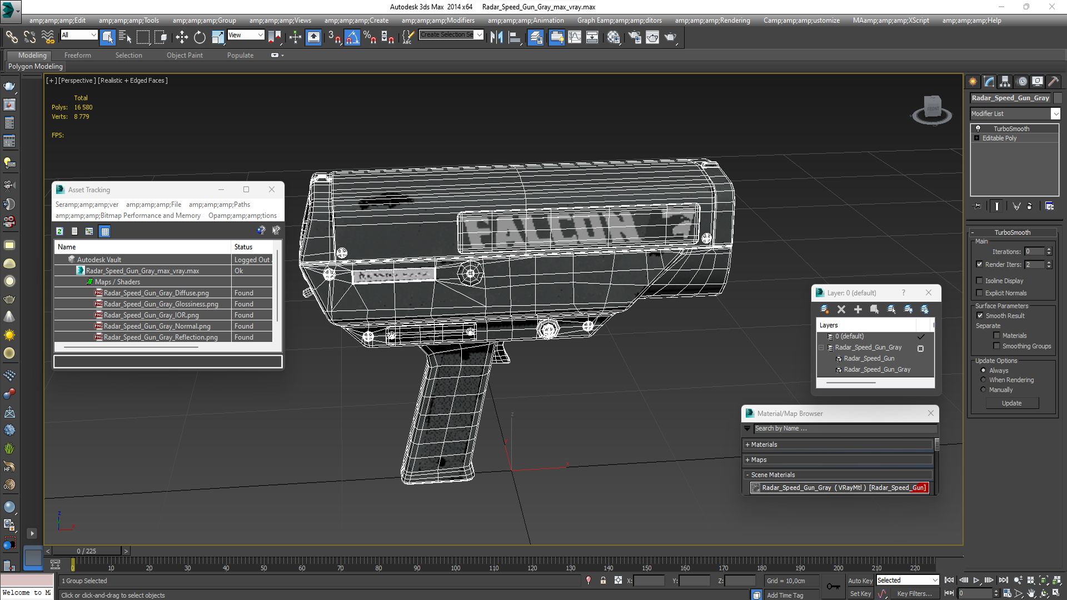Click Delete layer X icon in Layer window
The height and width of the screenshot is (600, 1067).
click(x=841, y=309)
